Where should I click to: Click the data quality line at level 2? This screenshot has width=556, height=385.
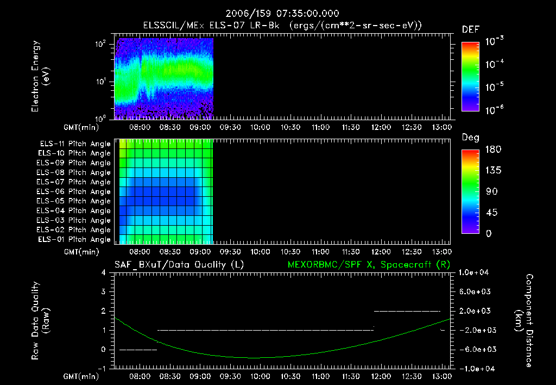(407, 311)
